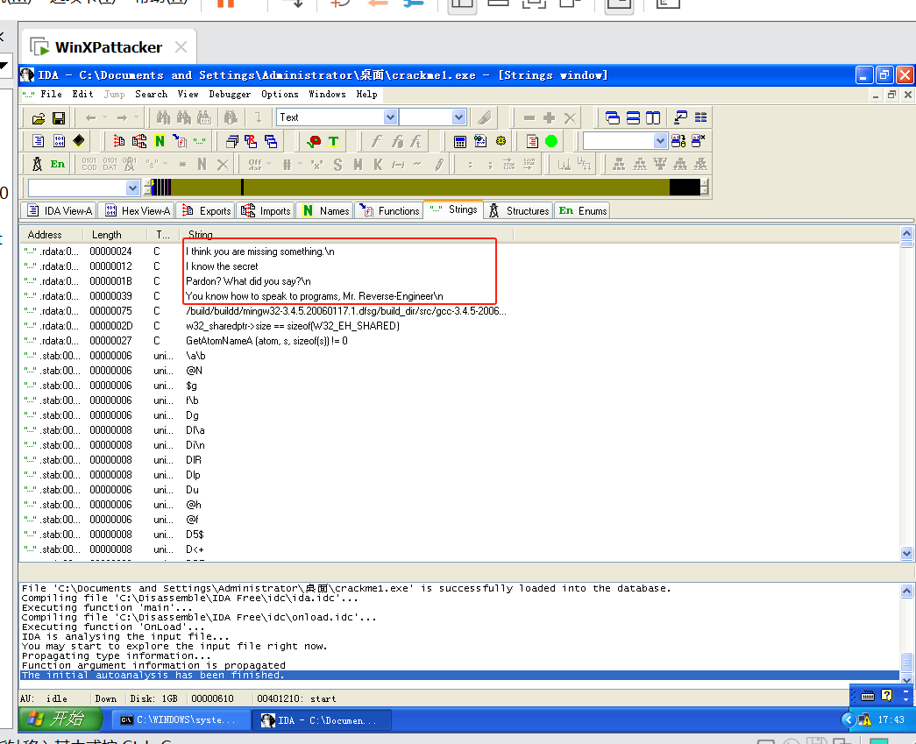Screen dimensions: 916x744
Task: Open names window green N icon
Action: (160, 141)
